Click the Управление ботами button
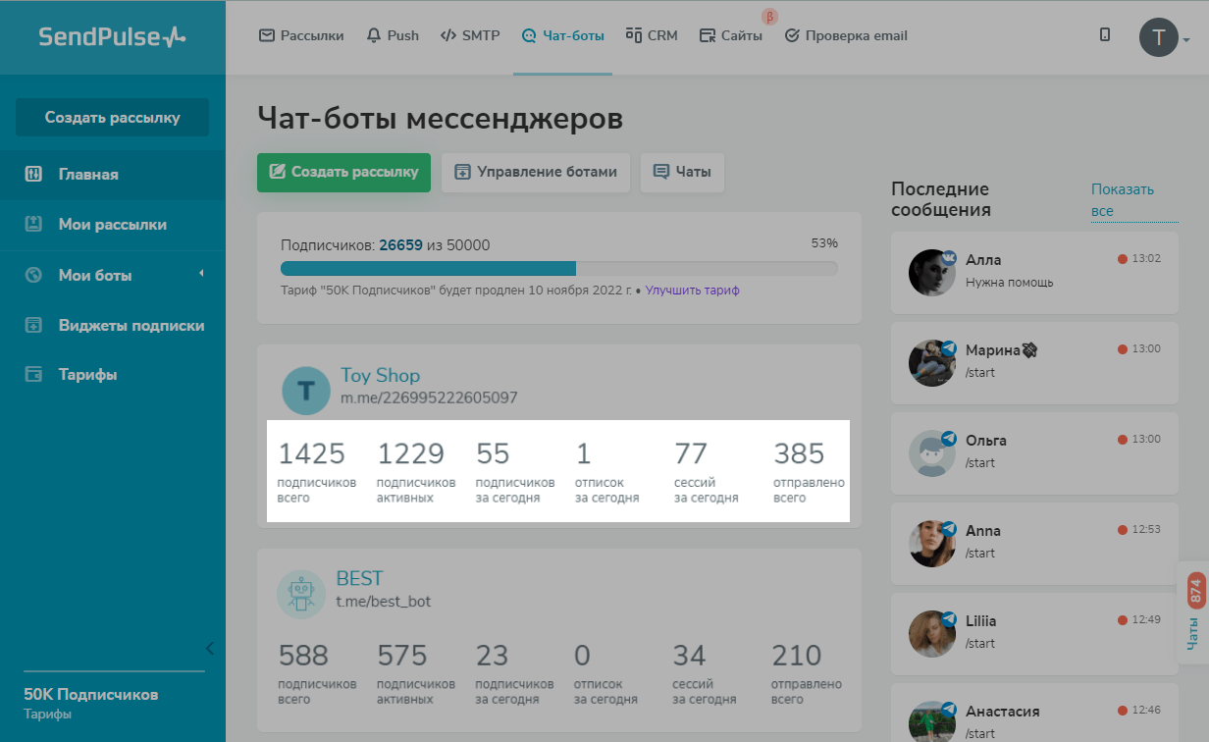This screenshot has width=1209, height=742. point(536,172)
